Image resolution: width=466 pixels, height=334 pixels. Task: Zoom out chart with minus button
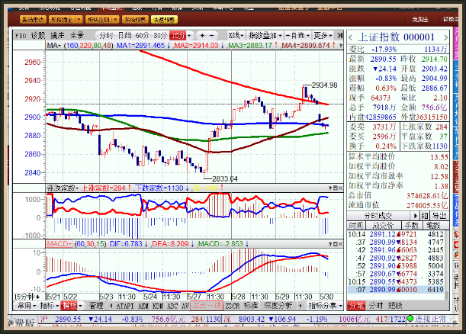click(x=211, y=36)
